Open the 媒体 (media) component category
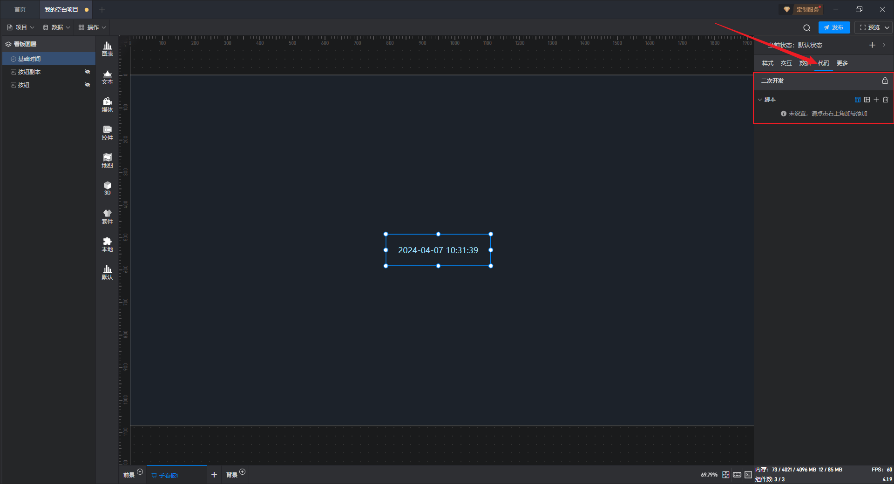894x484 pixels. click(x=107, y=105)
